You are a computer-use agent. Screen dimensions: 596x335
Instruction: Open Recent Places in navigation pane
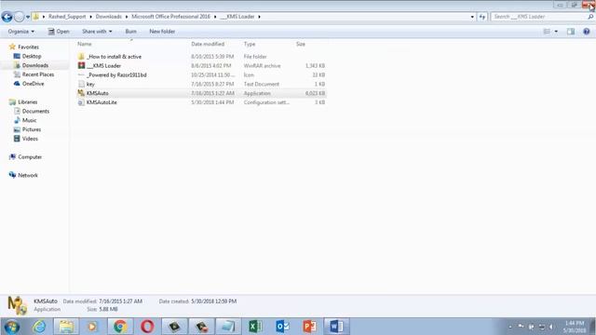[x=38, y=74]
